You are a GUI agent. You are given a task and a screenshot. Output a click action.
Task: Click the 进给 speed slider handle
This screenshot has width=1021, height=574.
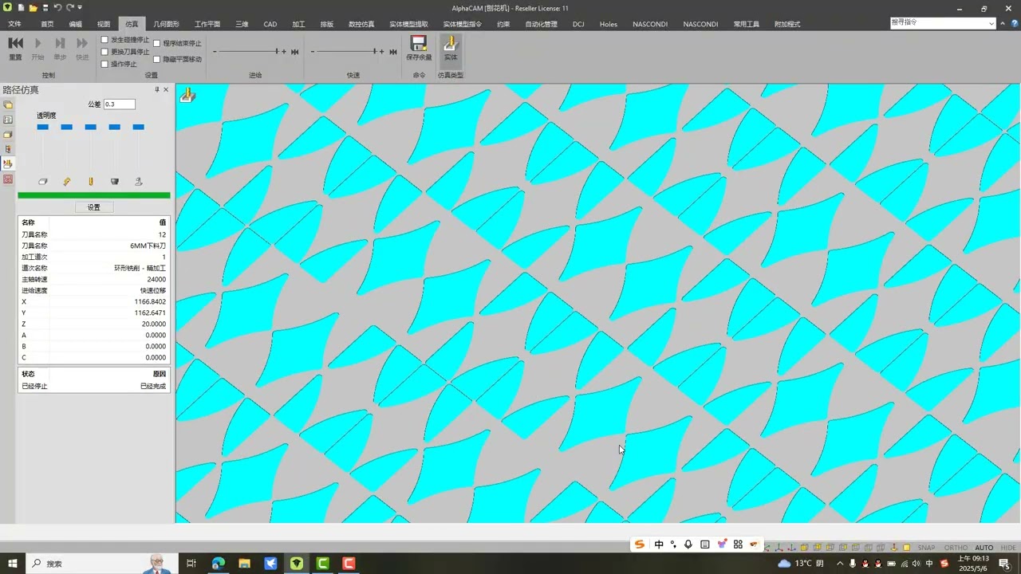coord(277,52)
